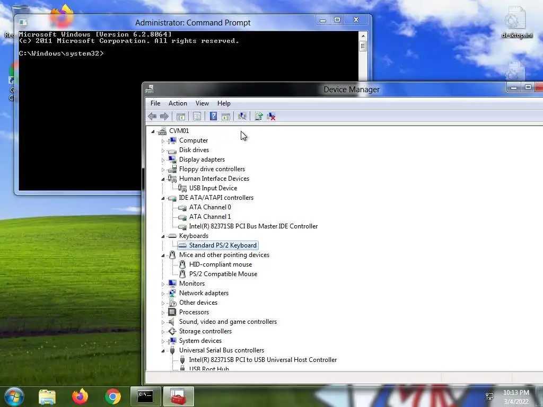Viewport: 543px width, 407px height.
Task: Click the Forward arrow in Device Manager toolbar
Action: [x=164, y=116]
